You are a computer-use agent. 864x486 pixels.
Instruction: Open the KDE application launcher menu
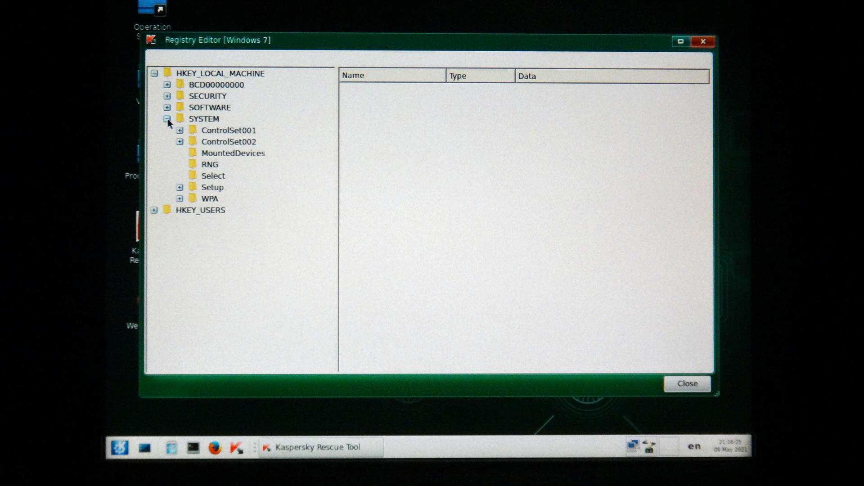(x=120, y=447)
